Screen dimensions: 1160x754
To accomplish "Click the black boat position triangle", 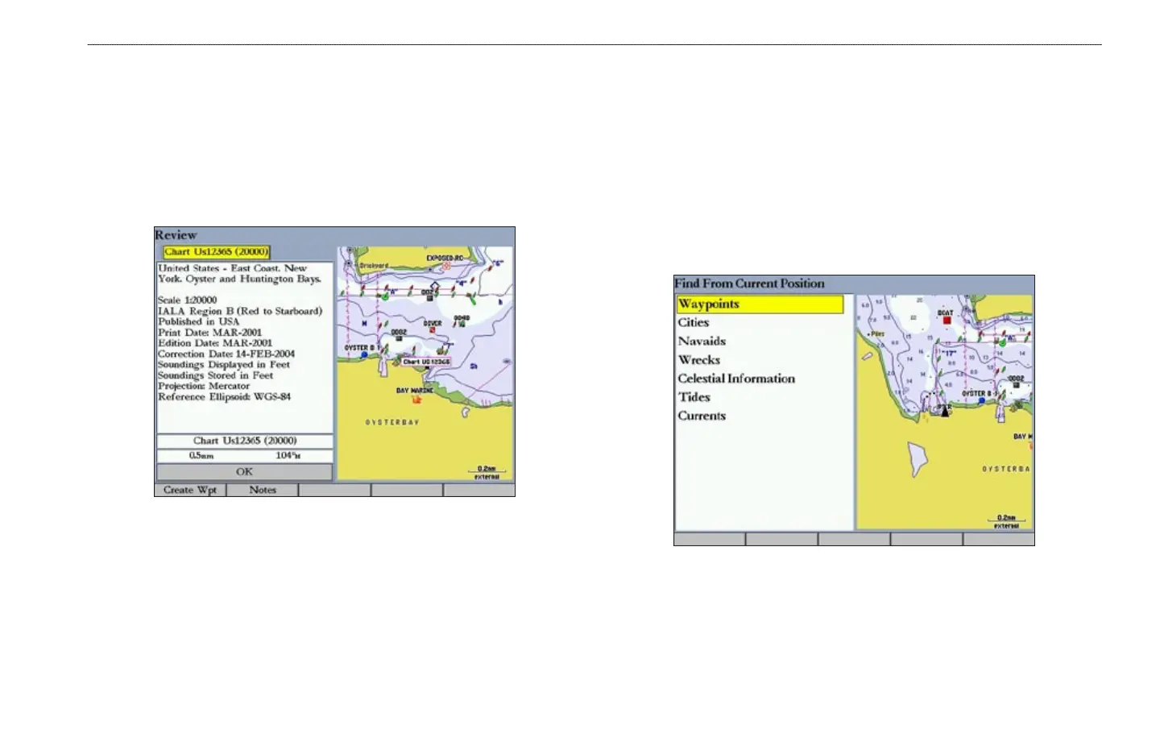I will (945, 411).
